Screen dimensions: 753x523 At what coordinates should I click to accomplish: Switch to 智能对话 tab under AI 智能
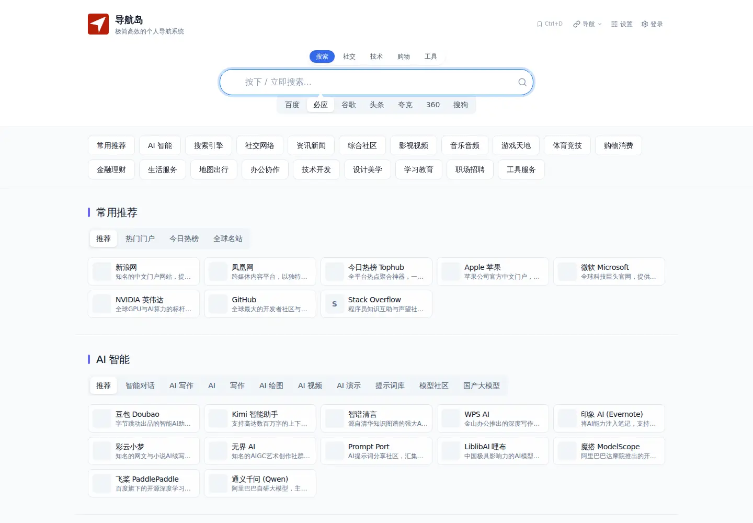tap(140, 385)
